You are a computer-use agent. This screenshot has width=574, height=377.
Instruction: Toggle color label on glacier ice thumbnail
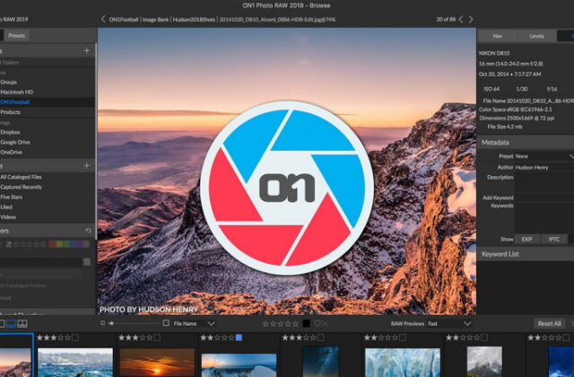(403, 338)
